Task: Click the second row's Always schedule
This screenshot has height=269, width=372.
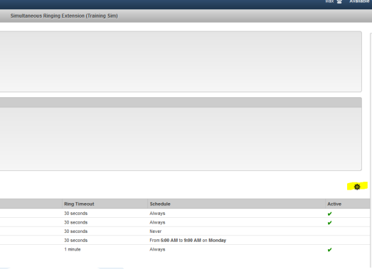Action: pyautogui.click(x=157, y=222)
